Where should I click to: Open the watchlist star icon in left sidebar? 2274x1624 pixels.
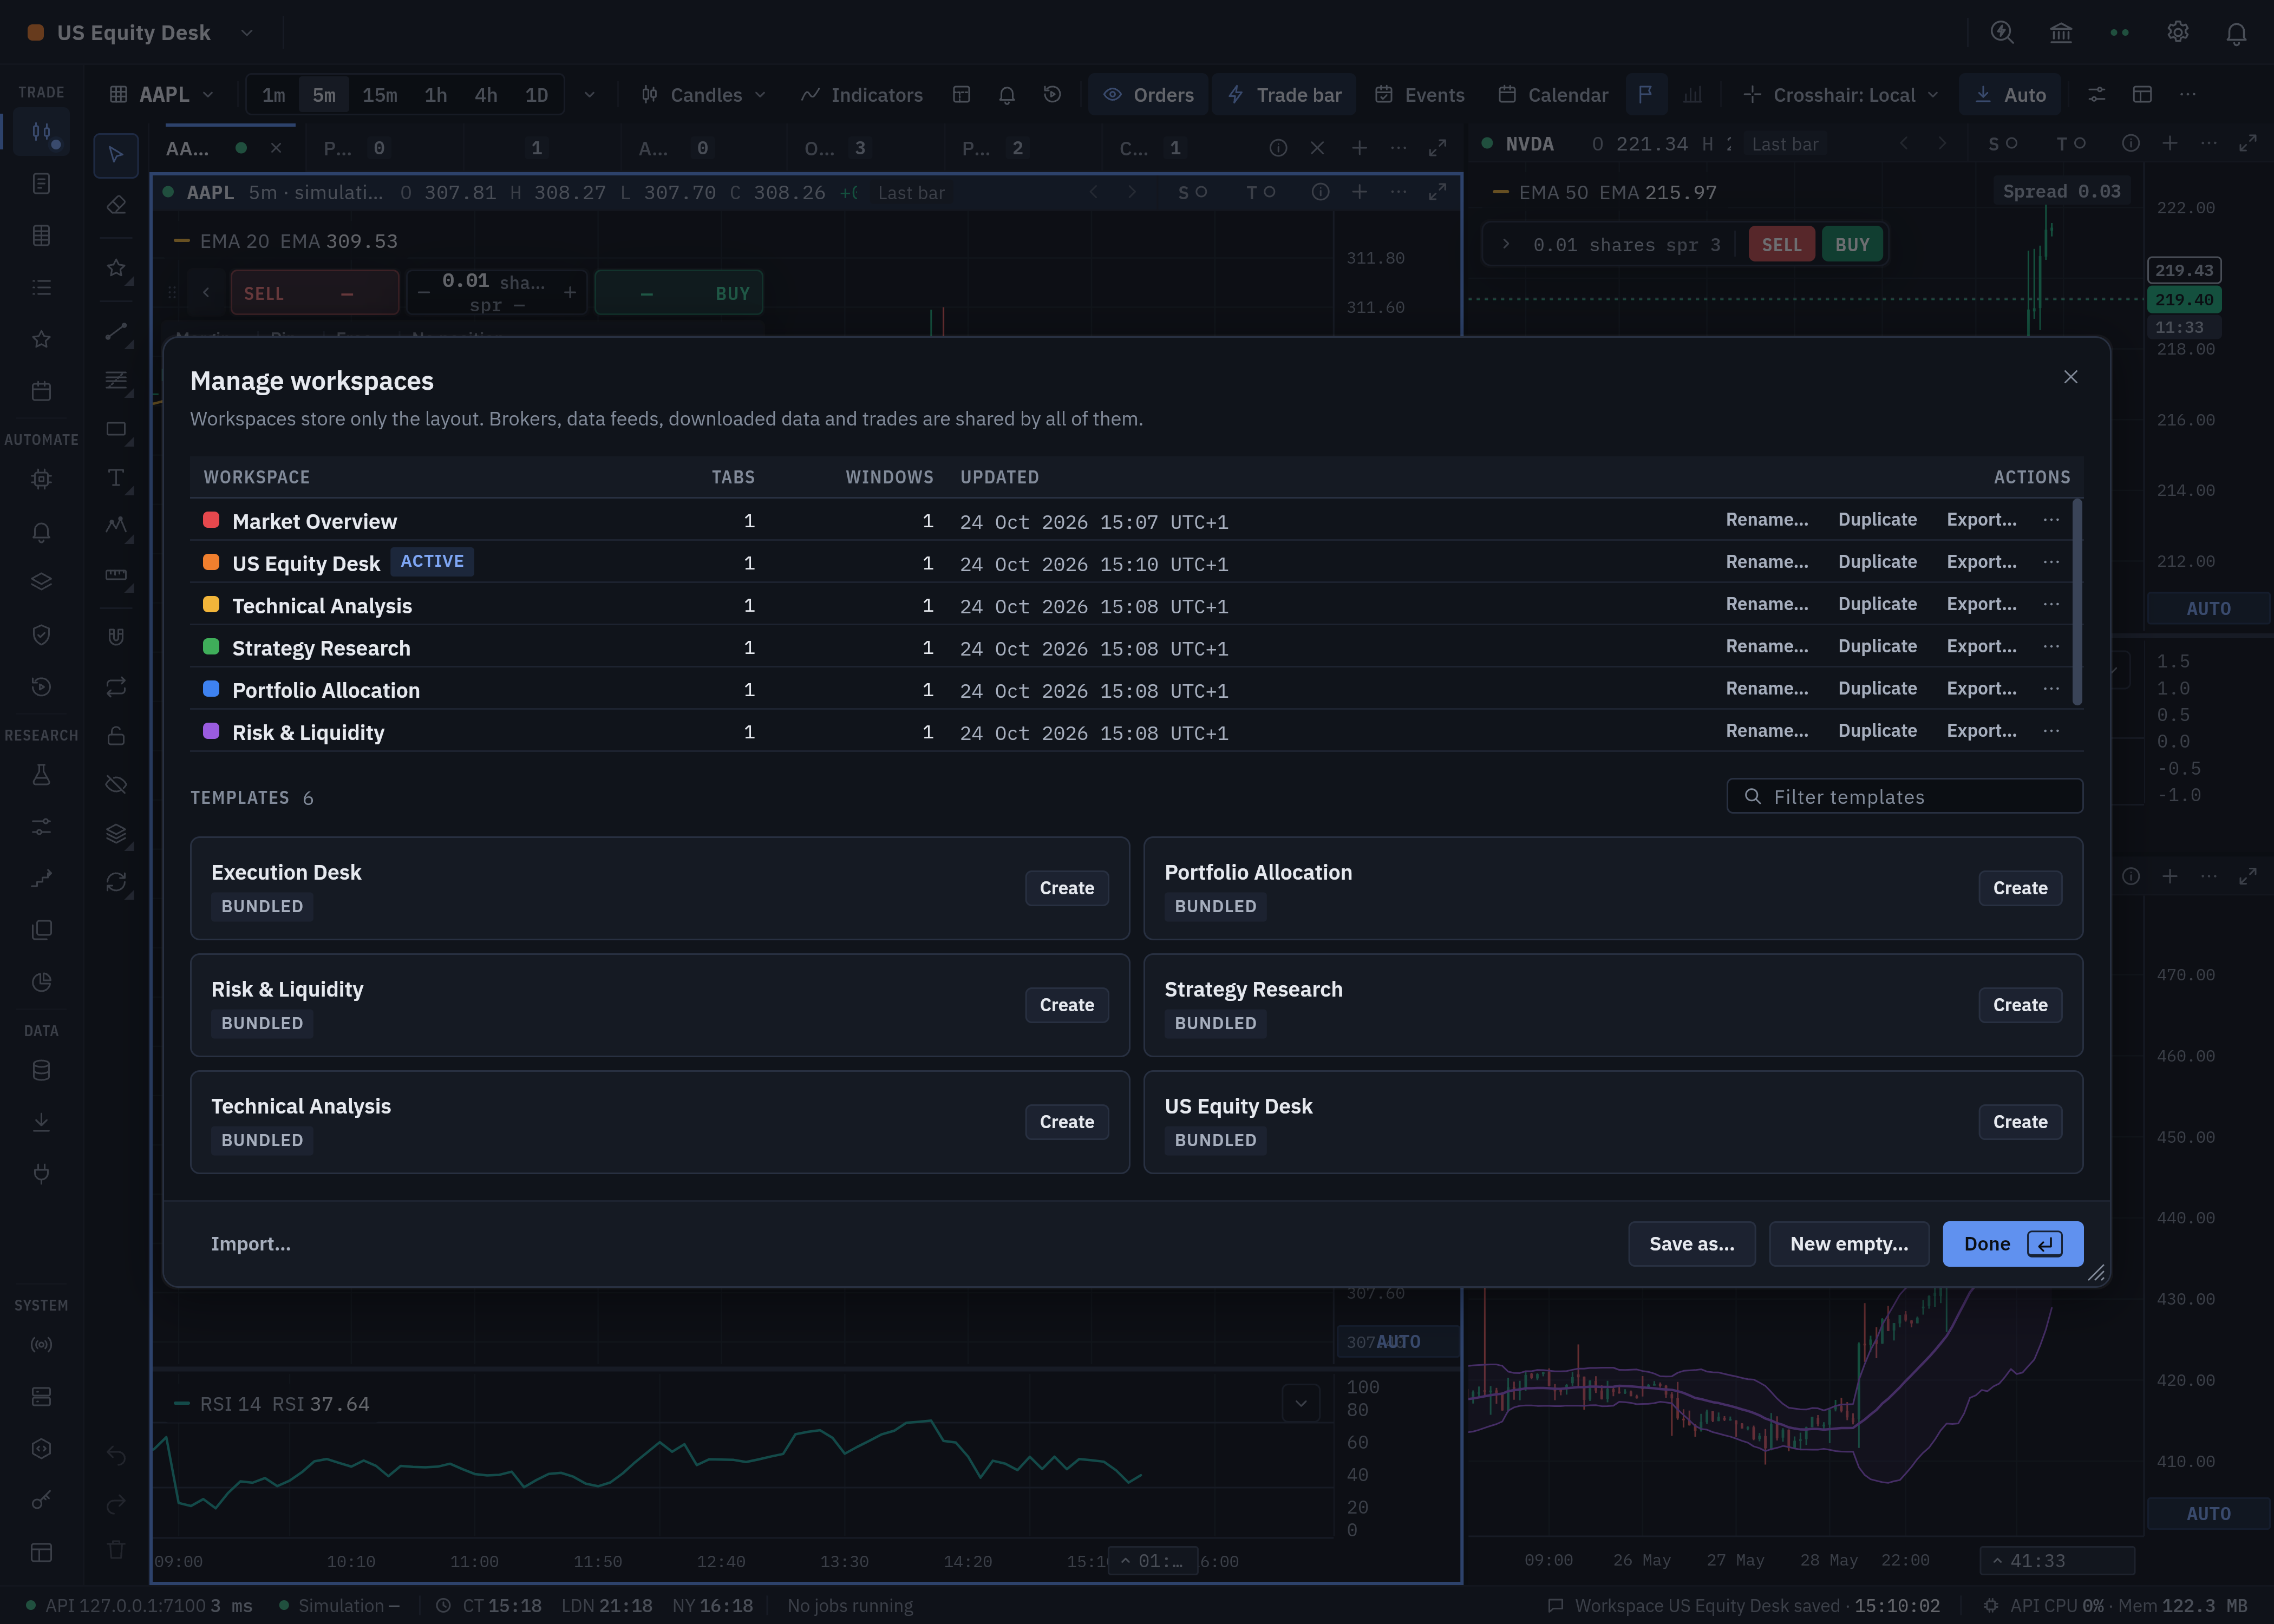coord(41,339)
